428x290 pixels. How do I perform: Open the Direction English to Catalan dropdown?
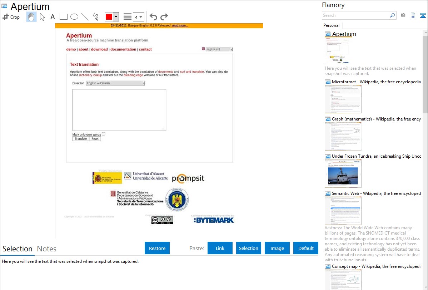coord(115,83)
